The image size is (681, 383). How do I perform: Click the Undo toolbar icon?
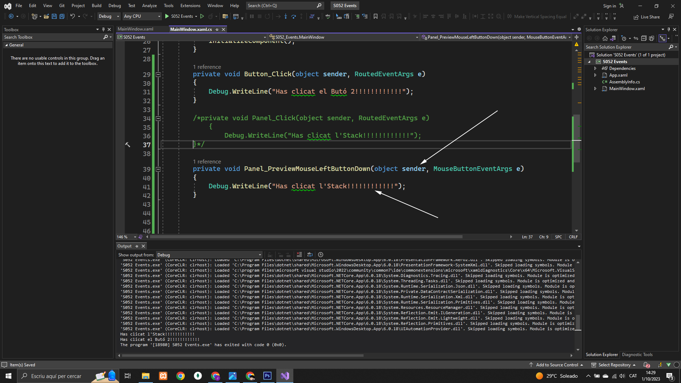pos(72,16)
